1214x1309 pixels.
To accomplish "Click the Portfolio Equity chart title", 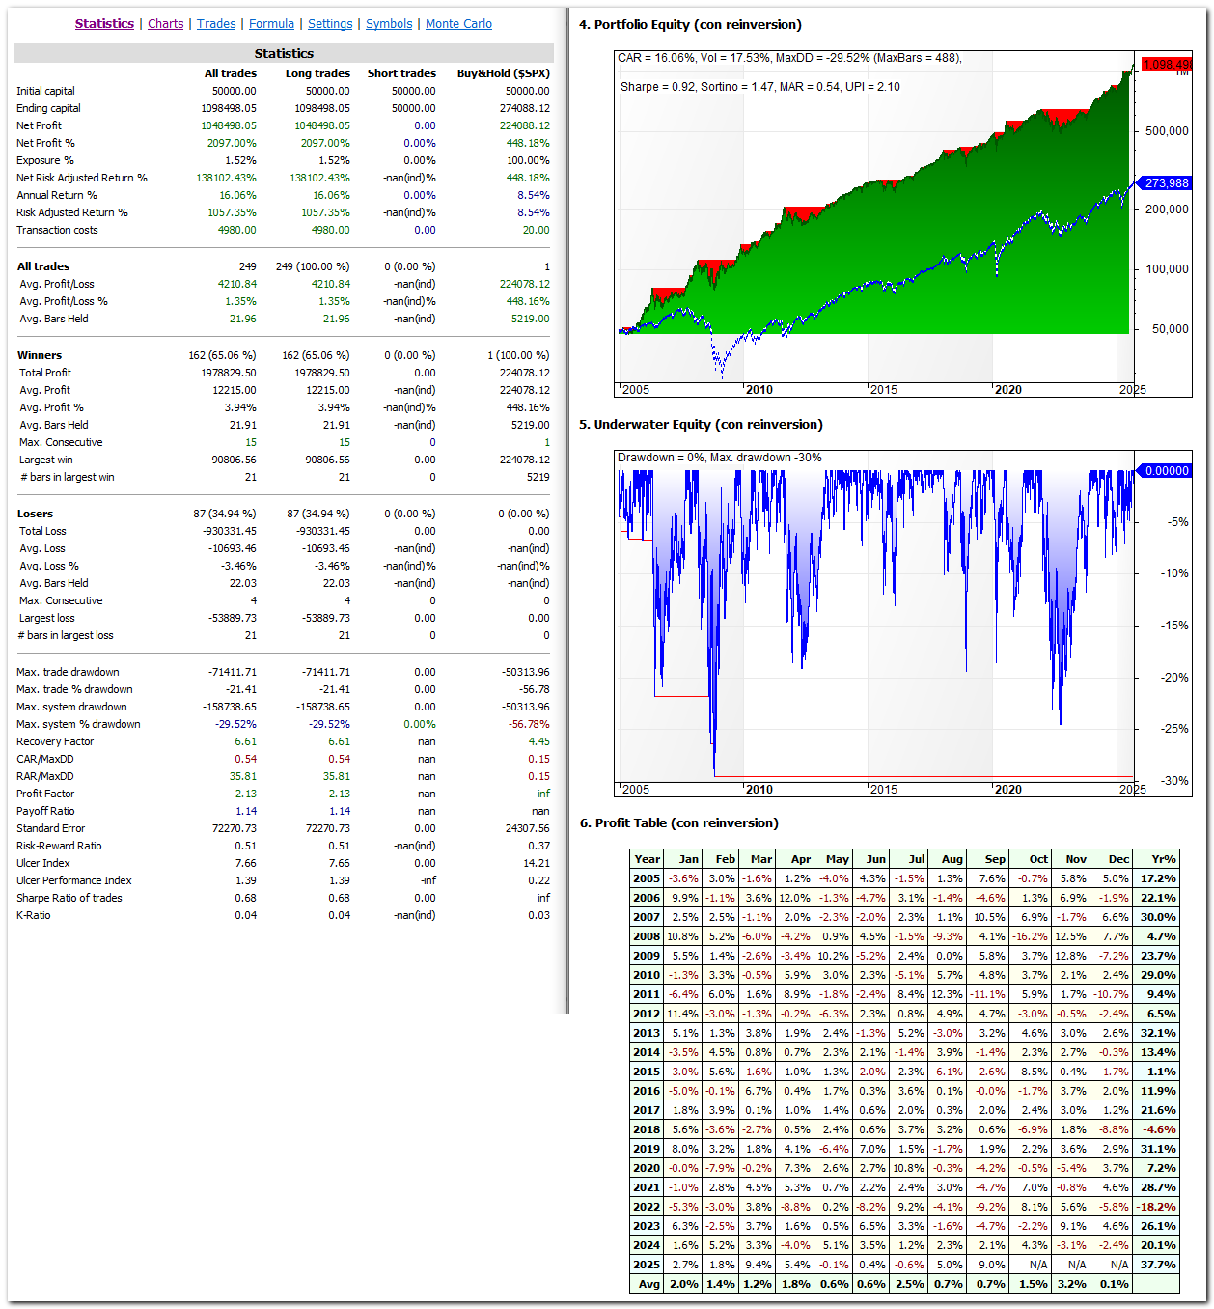I will tap(690, 25).
